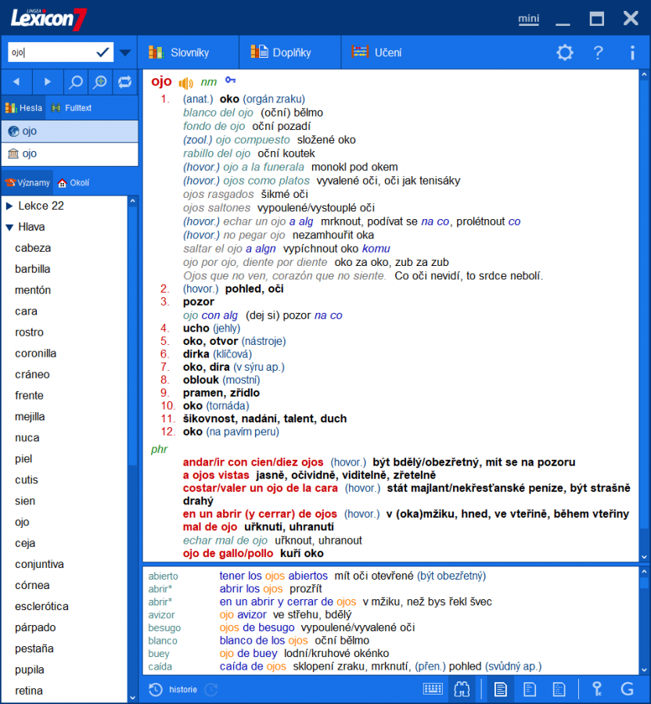Switch to the compact entry view icon
This screenshot has height=704, width=651.
pos(530,689)
